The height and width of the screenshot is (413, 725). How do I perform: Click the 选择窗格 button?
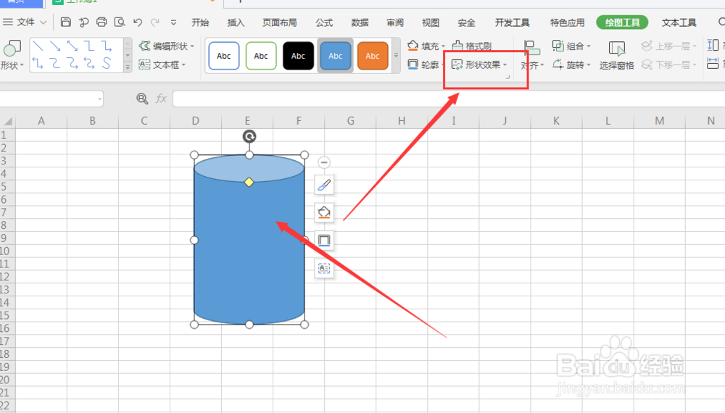tap(616, 56)
